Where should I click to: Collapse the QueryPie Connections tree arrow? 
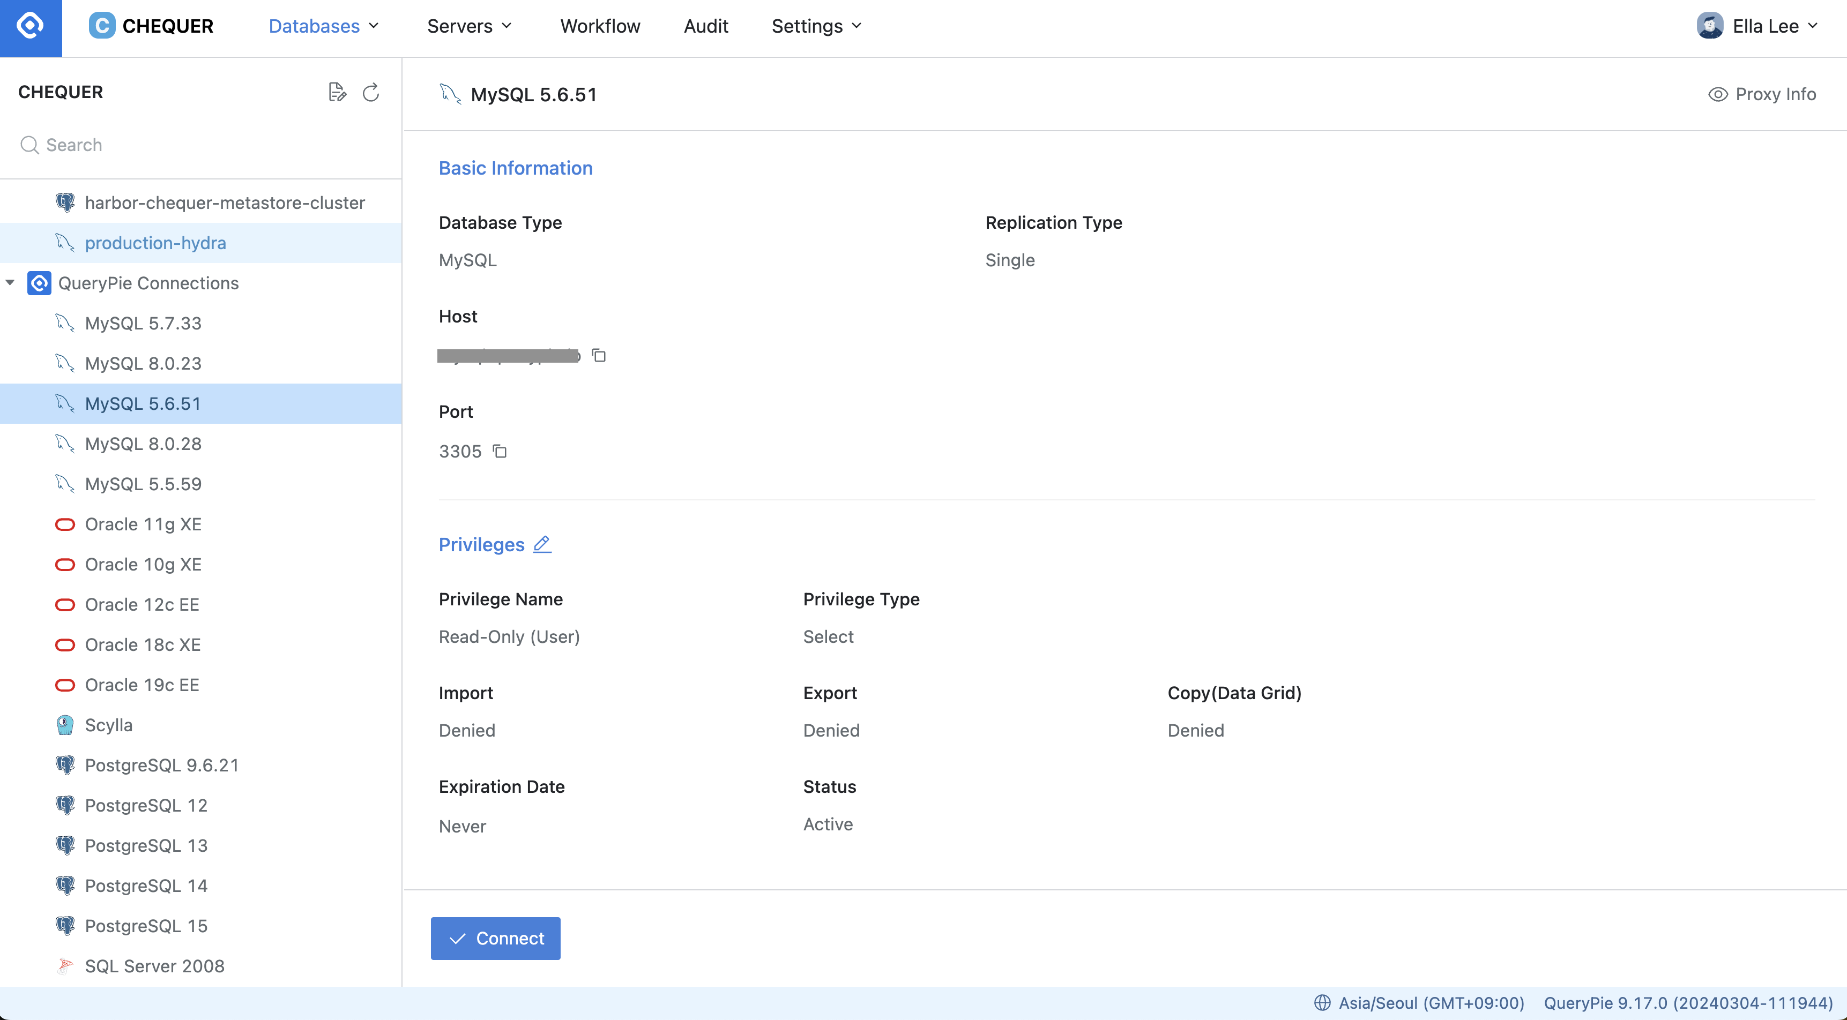click(x=10, y=283)
